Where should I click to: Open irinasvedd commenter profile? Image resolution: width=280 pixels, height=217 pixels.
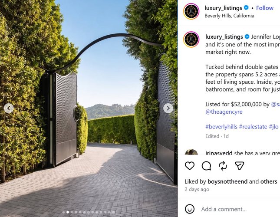(x=219, y=153)
